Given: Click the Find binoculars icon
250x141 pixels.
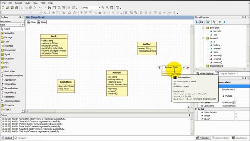Looking at the screenshot, I should [49, 7].
